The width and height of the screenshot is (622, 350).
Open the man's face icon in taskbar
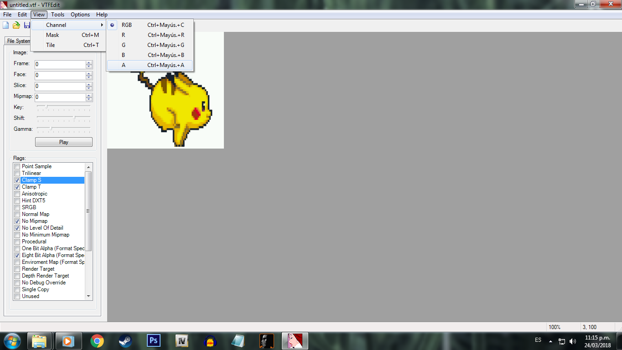click(267, 340)
